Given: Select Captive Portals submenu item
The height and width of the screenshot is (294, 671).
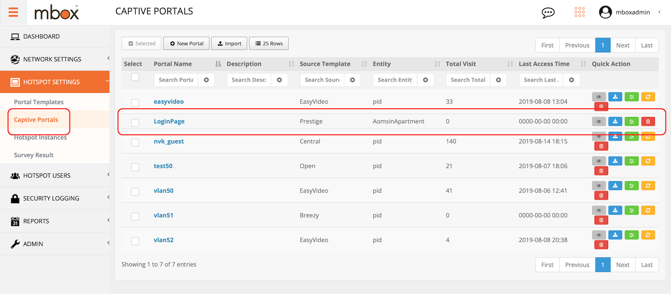Looking at the screenshot, I should point(36,120).
